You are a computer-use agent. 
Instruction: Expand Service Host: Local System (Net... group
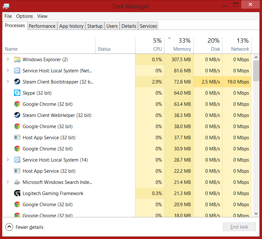[x=8, y=70]
